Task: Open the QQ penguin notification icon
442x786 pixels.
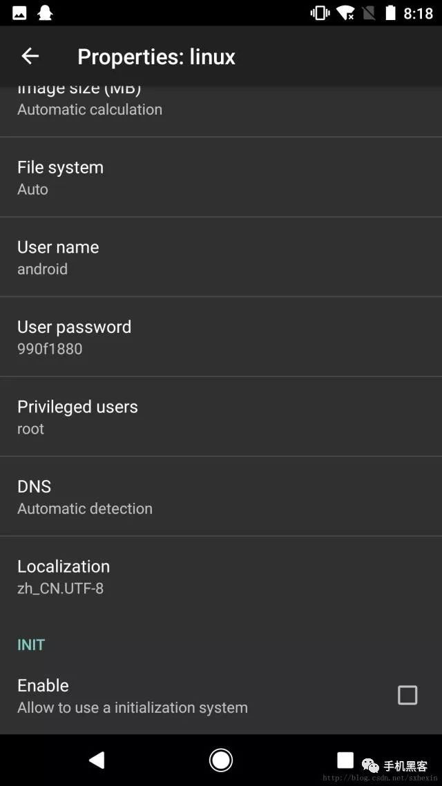Action: coord(46,13)
